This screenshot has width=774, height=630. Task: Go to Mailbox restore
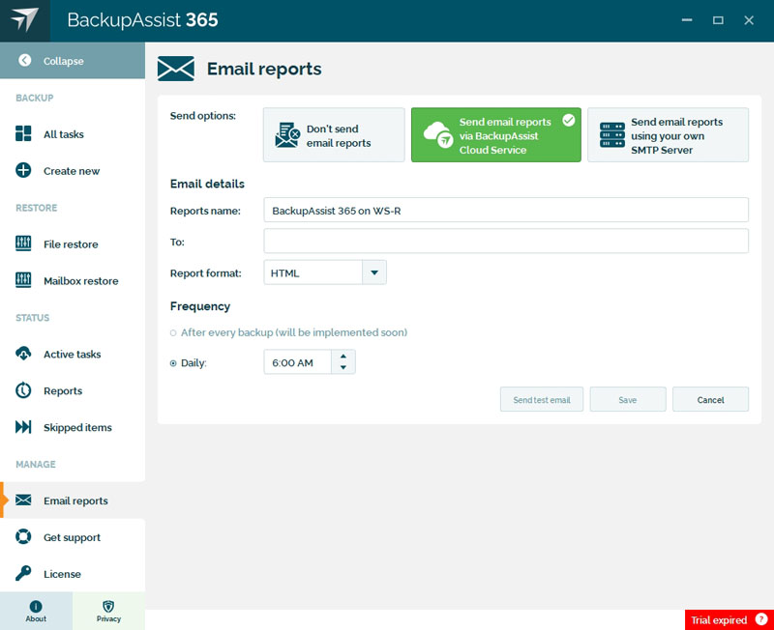coord(73,280)
